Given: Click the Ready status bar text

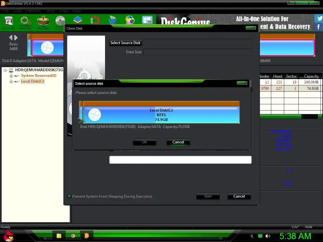Looking at the screenshot, I should point(5,227).
